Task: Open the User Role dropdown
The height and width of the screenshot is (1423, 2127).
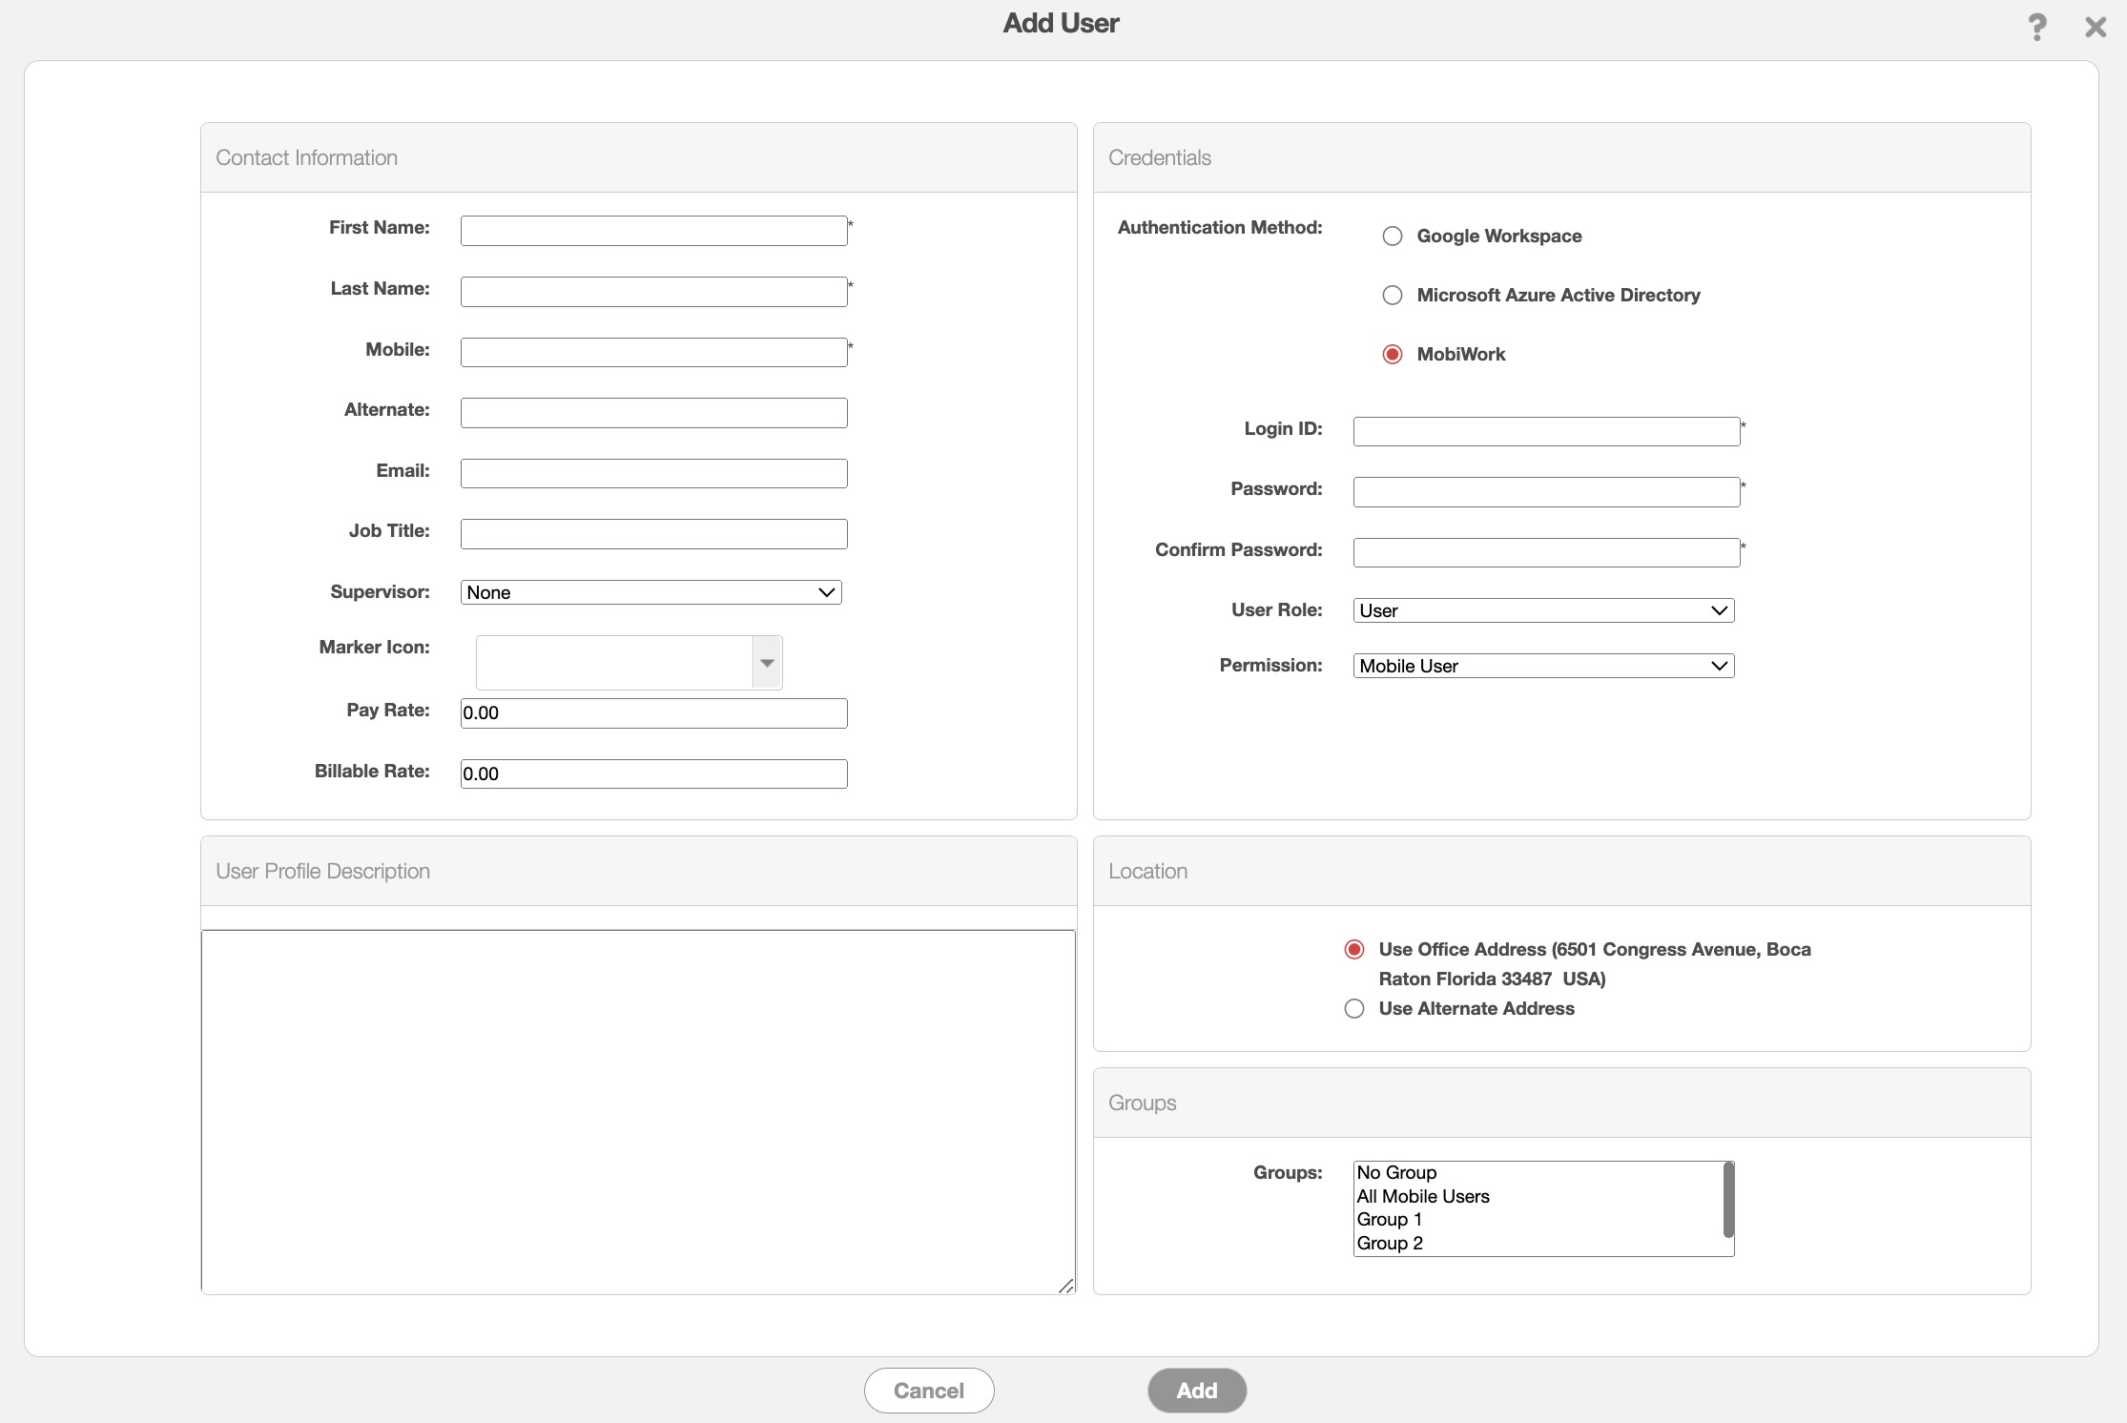Action: pos(1543,610)
